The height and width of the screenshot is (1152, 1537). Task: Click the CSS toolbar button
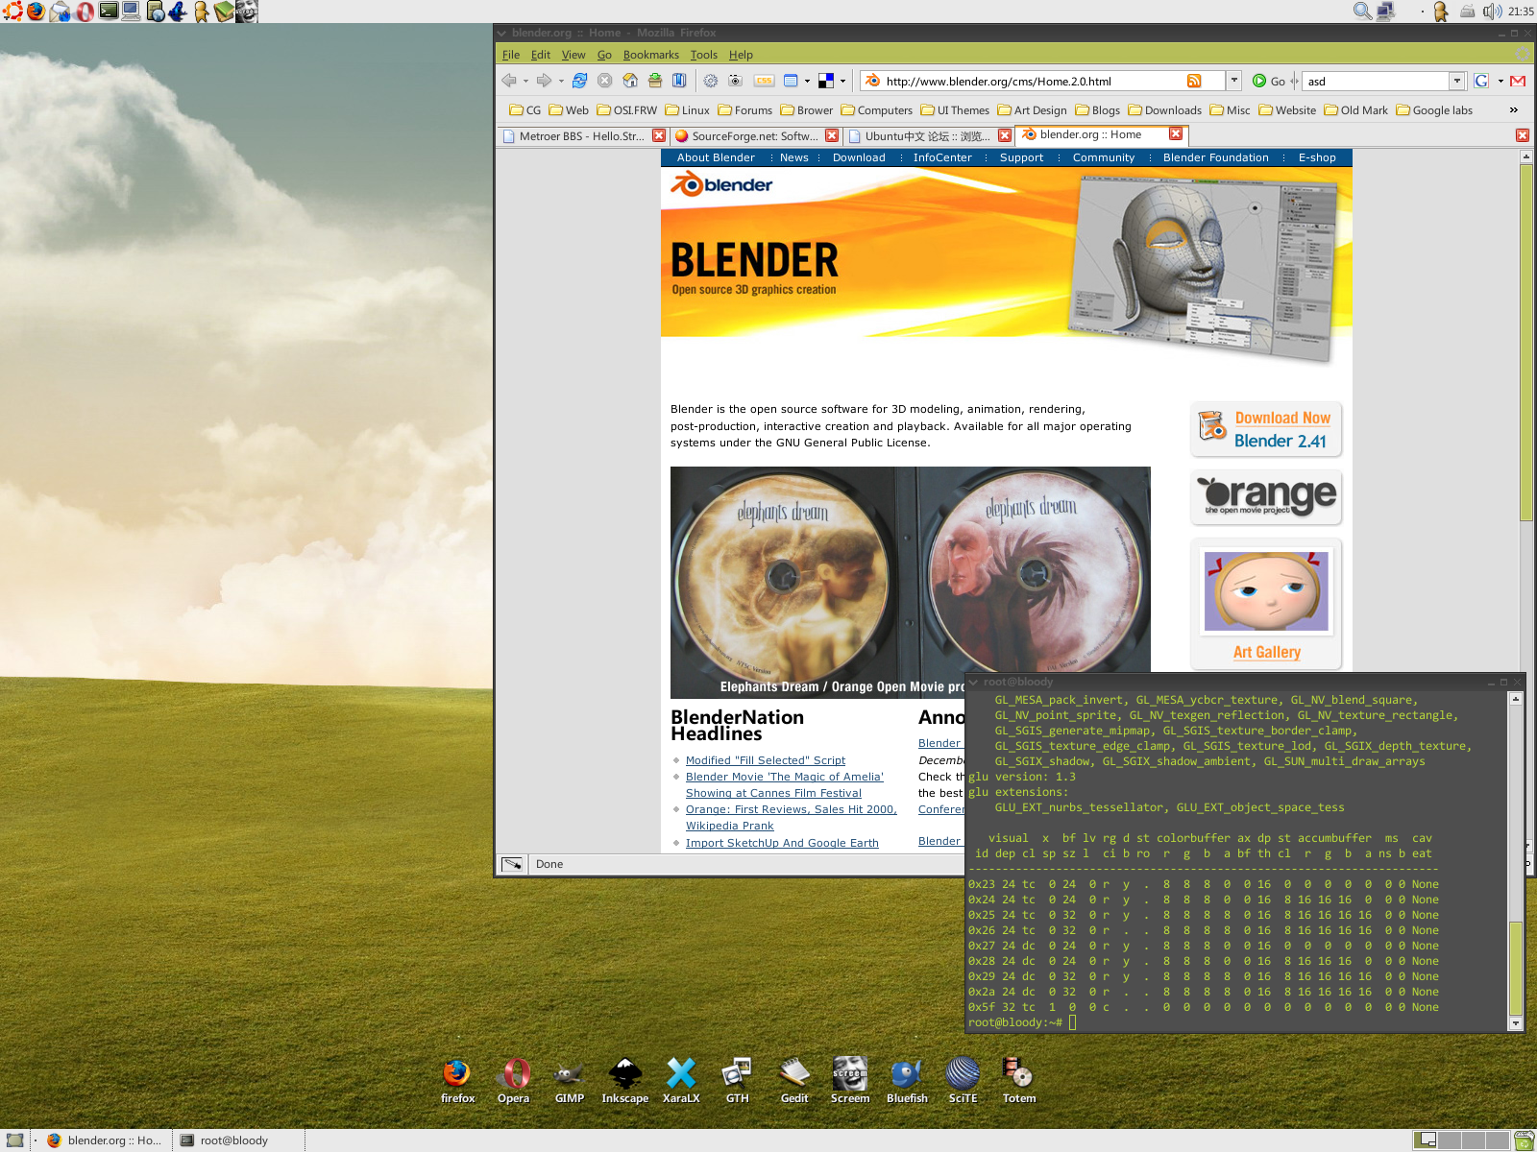pyautogui.click(x=765, y=81)
